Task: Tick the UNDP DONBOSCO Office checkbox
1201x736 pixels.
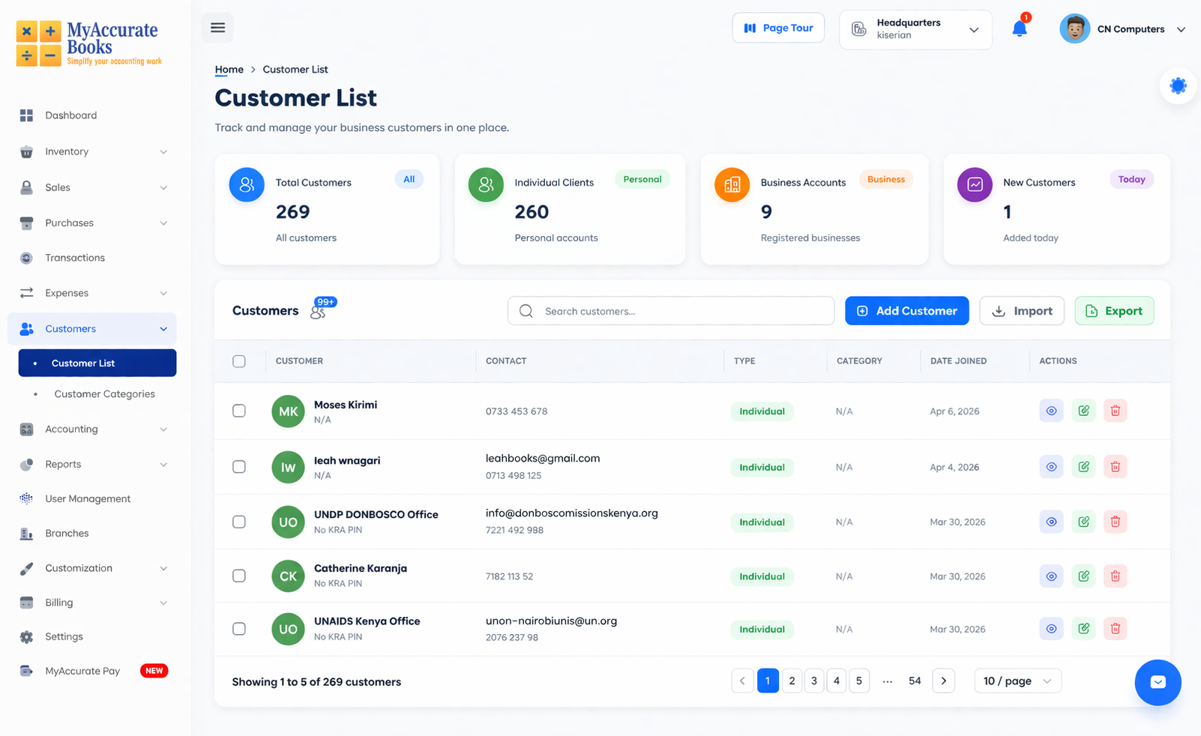Action: 239,522
